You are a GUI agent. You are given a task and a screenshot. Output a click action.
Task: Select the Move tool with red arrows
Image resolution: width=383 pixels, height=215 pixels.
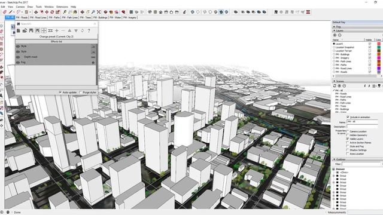pos(47,12)
